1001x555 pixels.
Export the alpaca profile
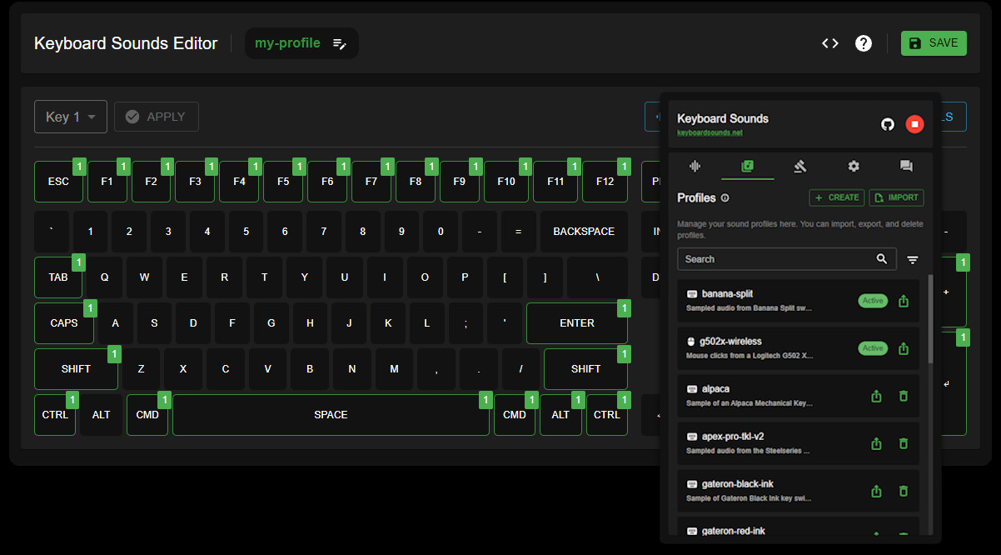(x=876, y=396)
